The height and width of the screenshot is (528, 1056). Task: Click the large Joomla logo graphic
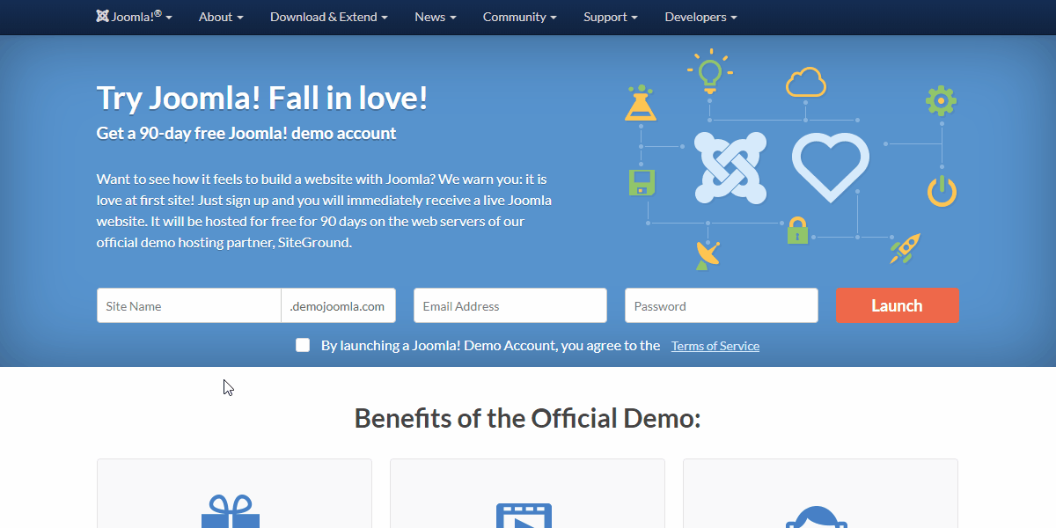click(730, 168)
